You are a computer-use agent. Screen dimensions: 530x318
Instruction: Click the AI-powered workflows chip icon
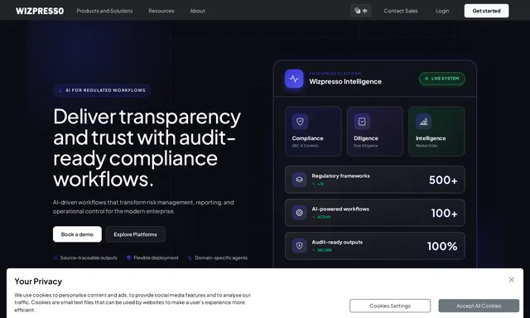coord(299,213)
